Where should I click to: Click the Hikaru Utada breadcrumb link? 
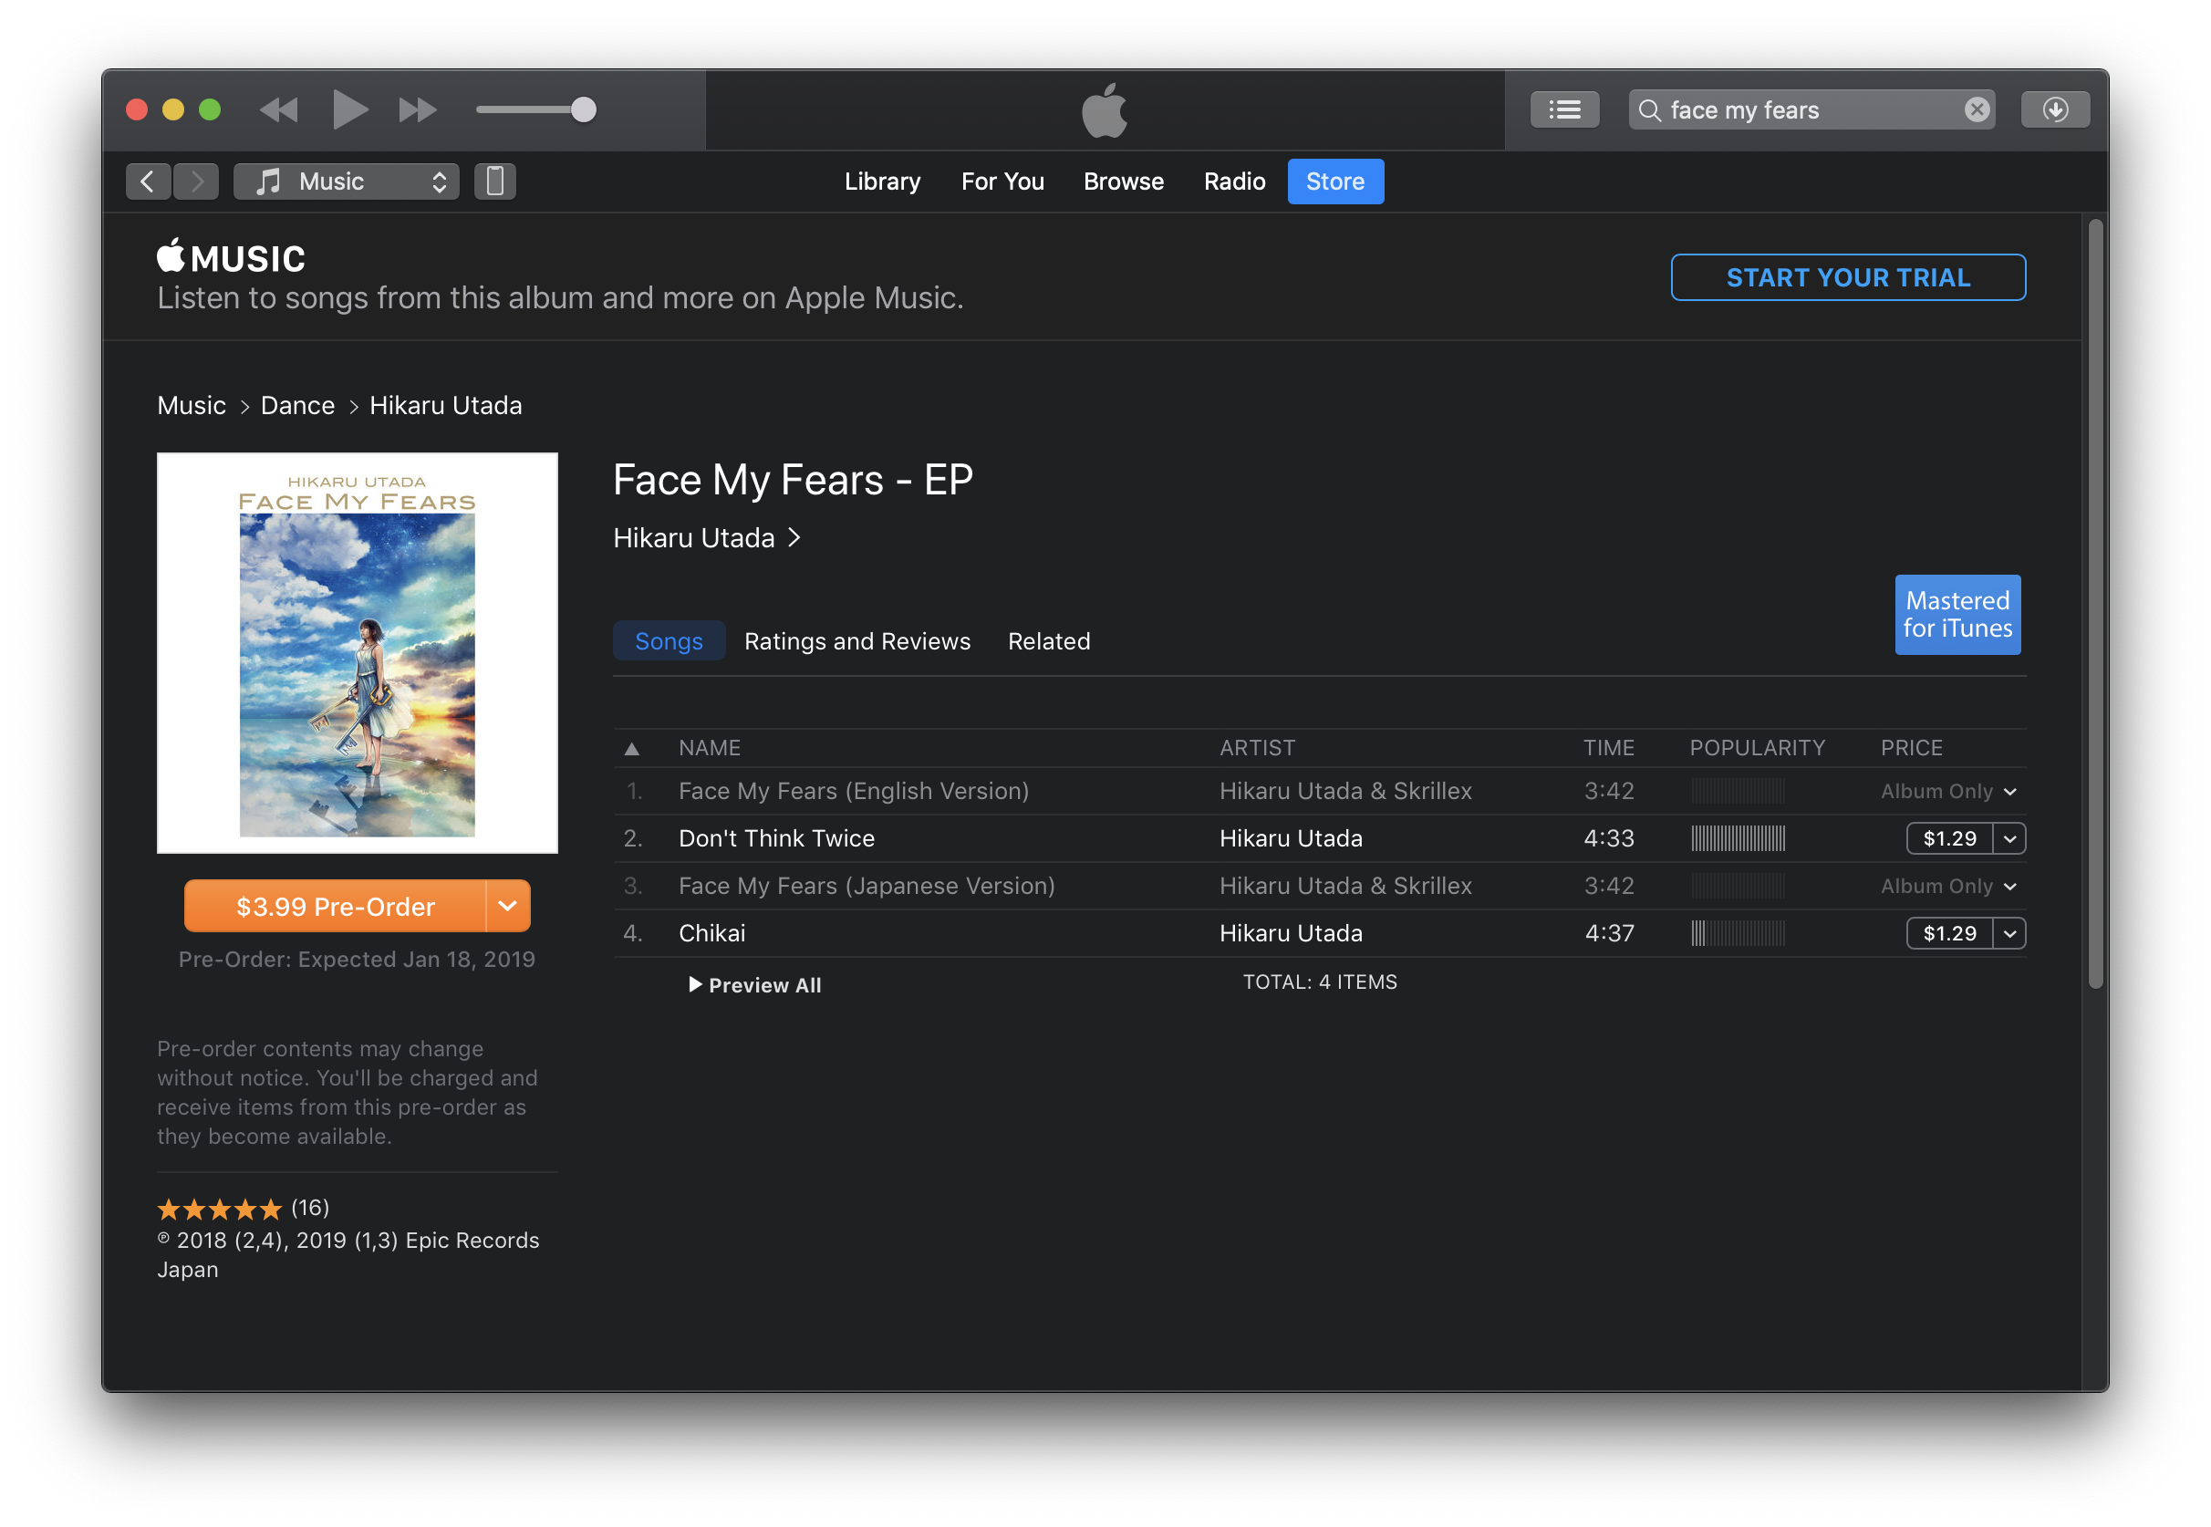[x=446, y=406]
